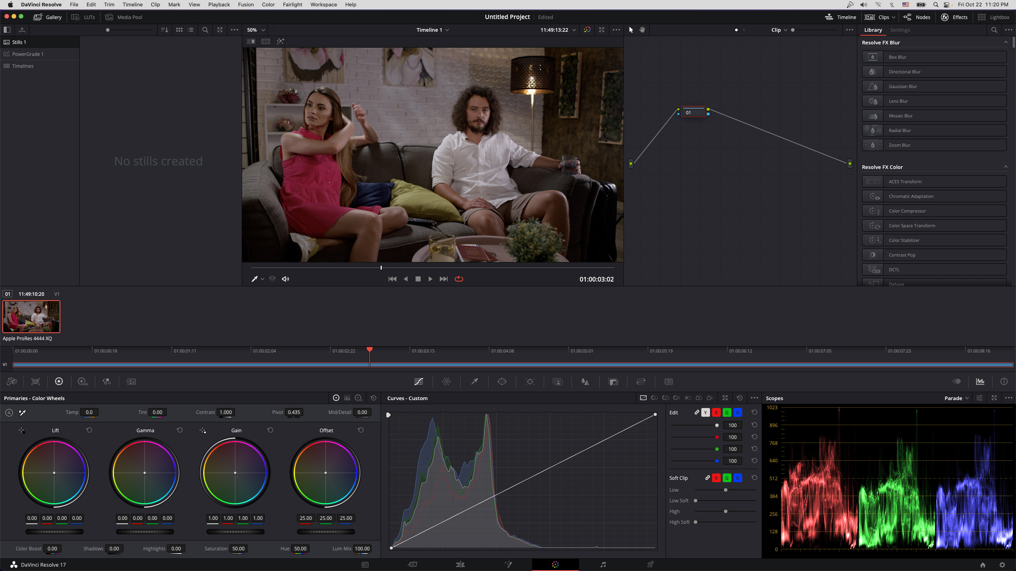Open the Color Match palette
This screenshot has width=1016, height=571.
35,381
